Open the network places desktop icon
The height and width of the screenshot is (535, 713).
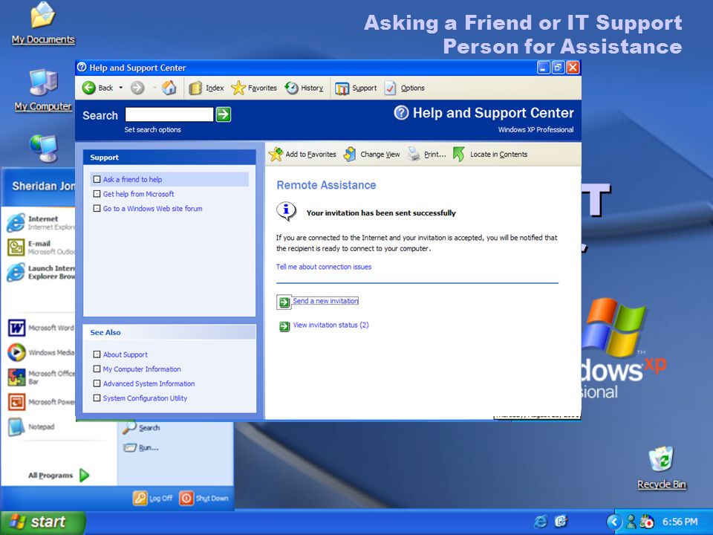coord(44,148)
